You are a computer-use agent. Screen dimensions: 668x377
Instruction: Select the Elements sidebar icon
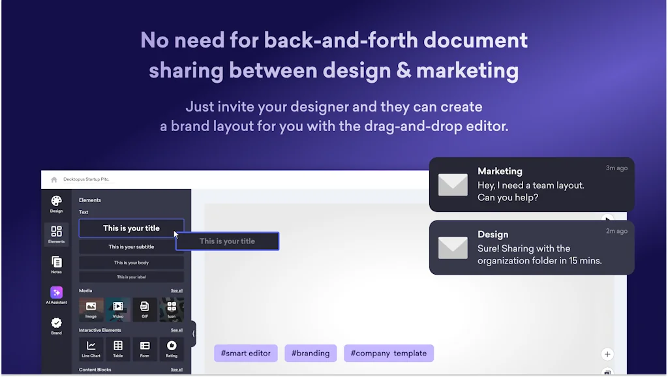tap(57, 234)
